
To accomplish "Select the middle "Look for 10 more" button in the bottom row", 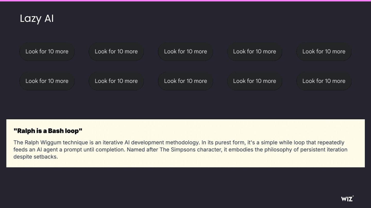I will [x=185, y=81].
